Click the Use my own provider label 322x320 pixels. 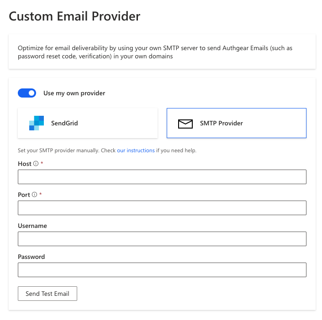74,93
